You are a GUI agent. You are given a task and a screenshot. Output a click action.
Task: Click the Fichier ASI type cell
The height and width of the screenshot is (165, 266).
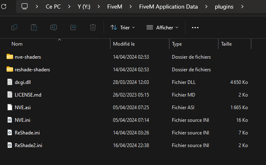pos(183,108)
